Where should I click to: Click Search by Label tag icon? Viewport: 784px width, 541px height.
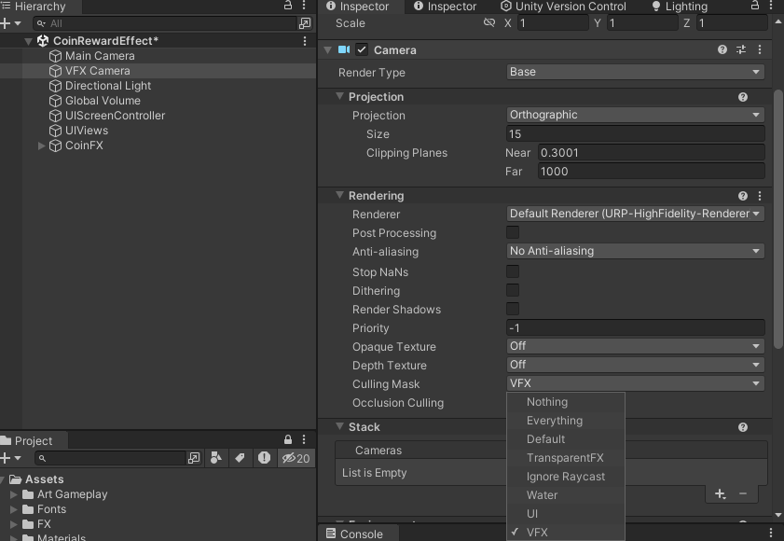pyautogui.click(x=240, y=458)
